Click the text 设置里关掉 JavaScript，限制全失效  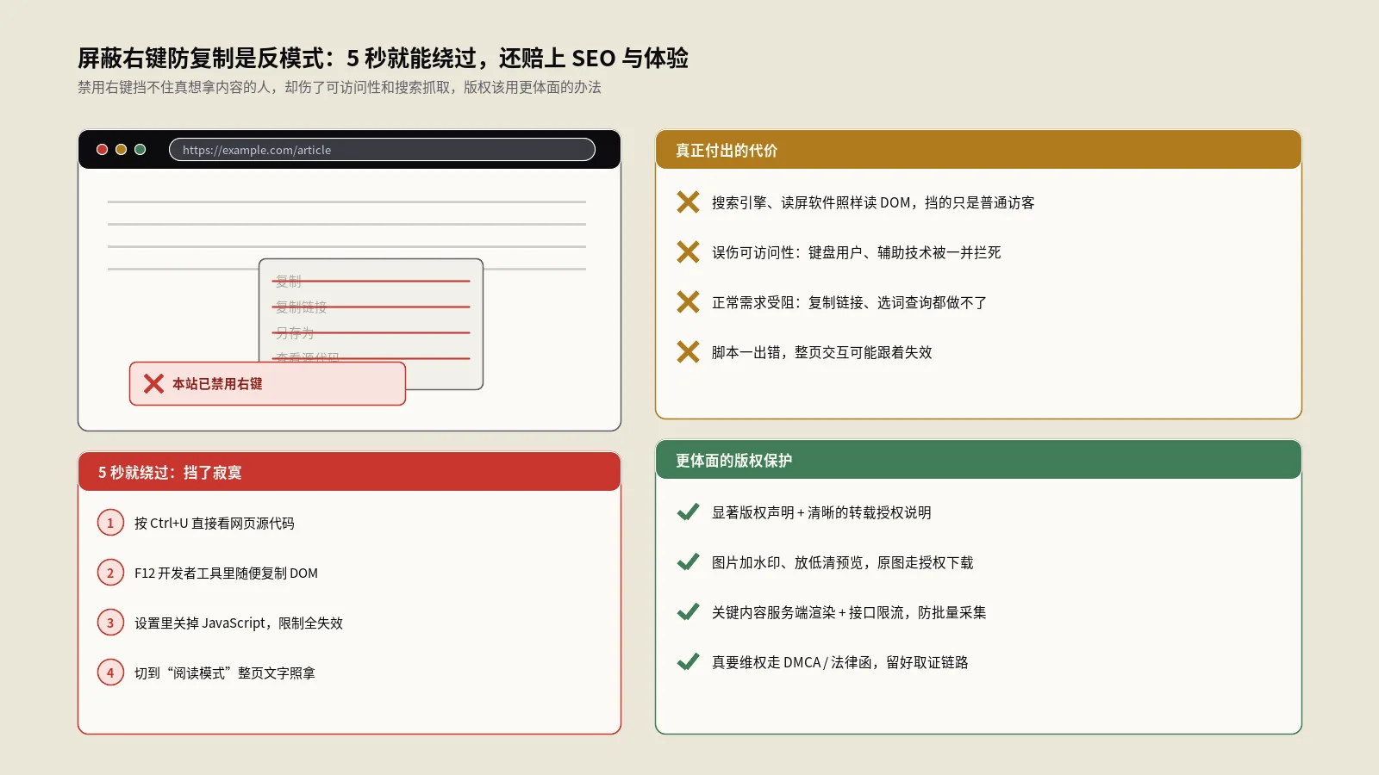tap(239, 623)
